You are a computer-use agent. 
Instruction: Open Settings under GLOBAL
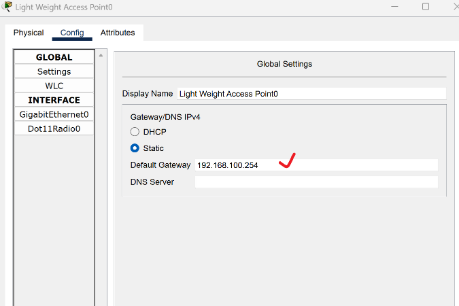[x=54, y=71]
